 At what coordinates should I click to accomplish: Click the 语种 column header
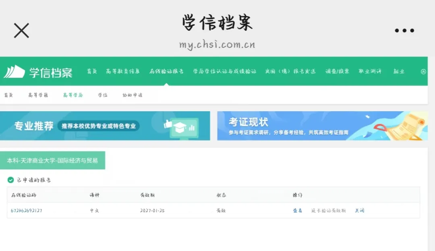pyautogui.click(x=94, y=195)
